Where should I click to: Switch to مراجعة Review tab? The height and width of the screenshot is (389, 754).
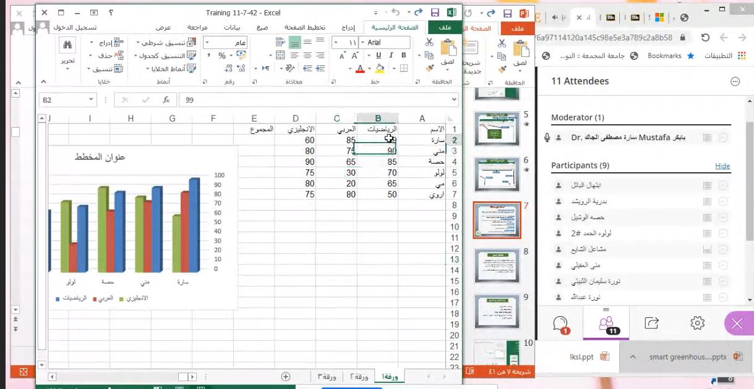point(197,27)
